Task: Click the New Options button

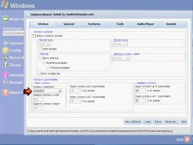Action: [x=133, y=122]
